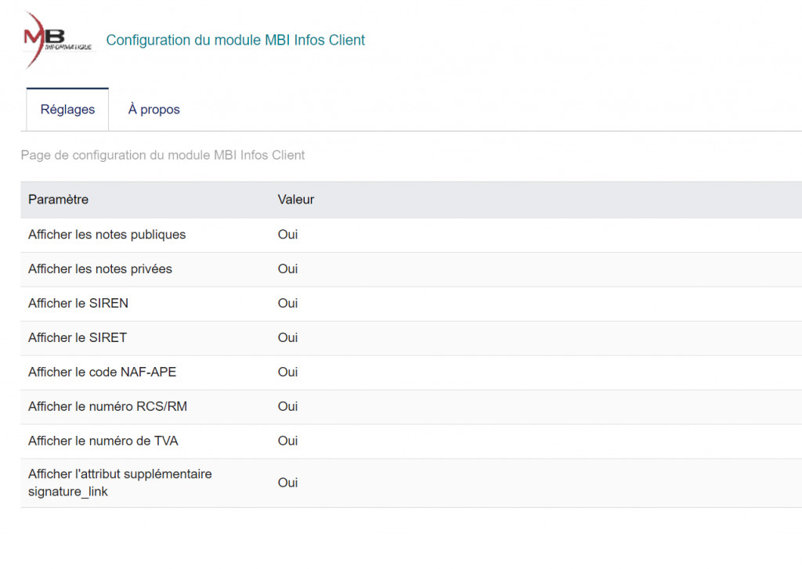This screenshot has width=802, height=569.
Task: Toggle the Oui value for private notes
Action: click(x=287, y=269)
